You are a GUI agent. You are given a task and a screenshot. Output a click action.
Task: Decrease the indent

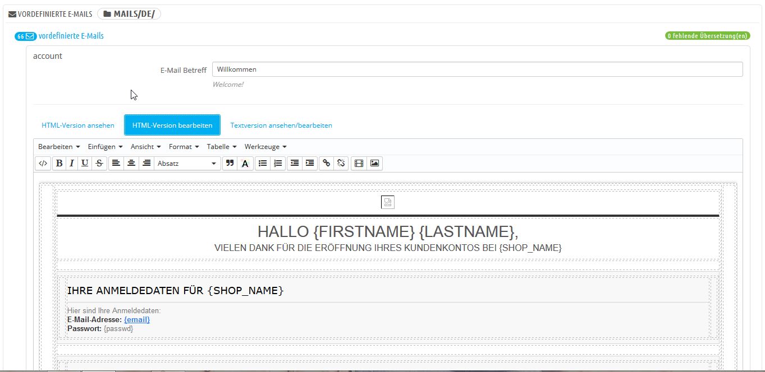[295, 164]
